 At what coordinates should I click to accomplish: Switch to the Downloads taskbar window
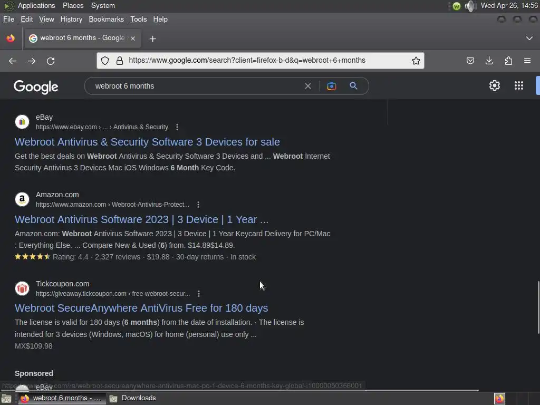coord(133,399)
